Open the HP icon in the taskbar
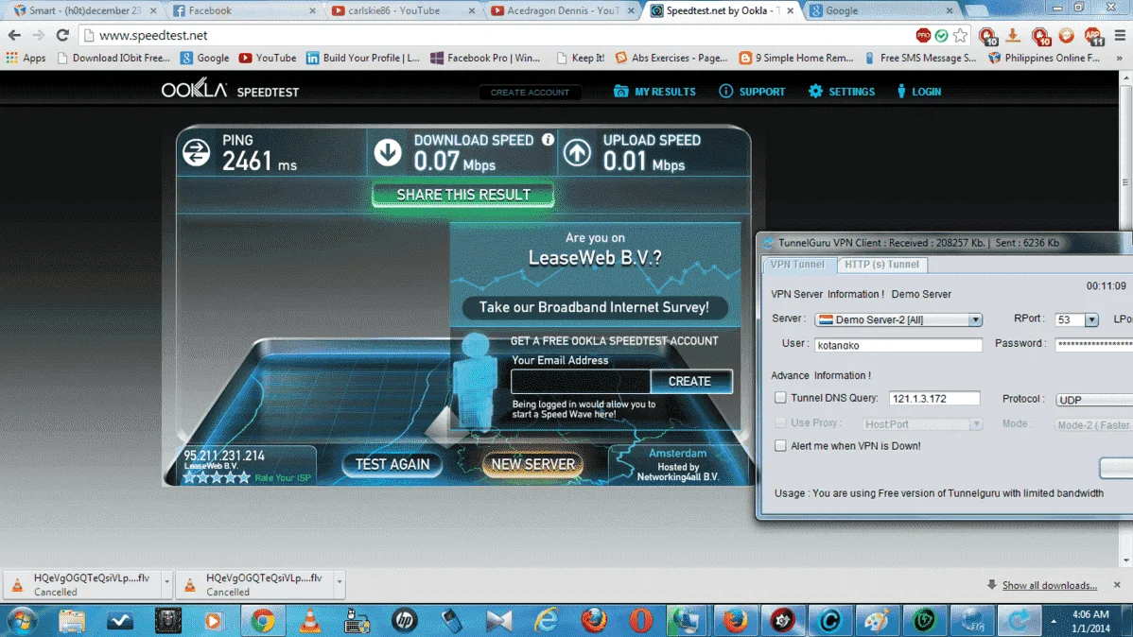Image resolution: width=1133 pixels, height=637 pixels. pyautogui.click(x=405, y=620)
